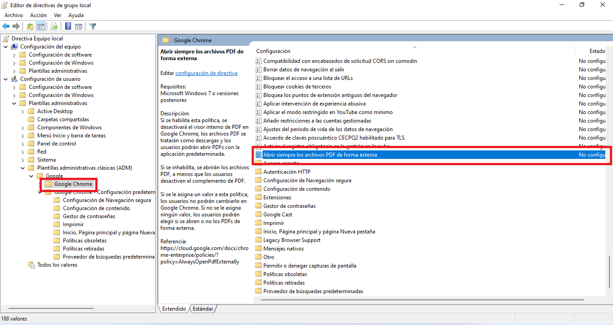Click the folder icon beside Mensajes nativos

click(x=258, y=249)
